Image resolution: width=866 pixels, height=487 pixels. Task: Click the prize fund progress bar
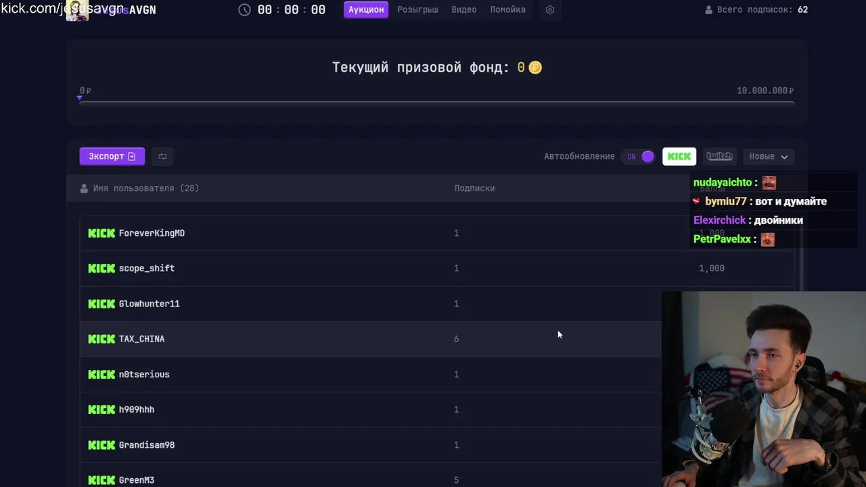click(x=437, y=103)
